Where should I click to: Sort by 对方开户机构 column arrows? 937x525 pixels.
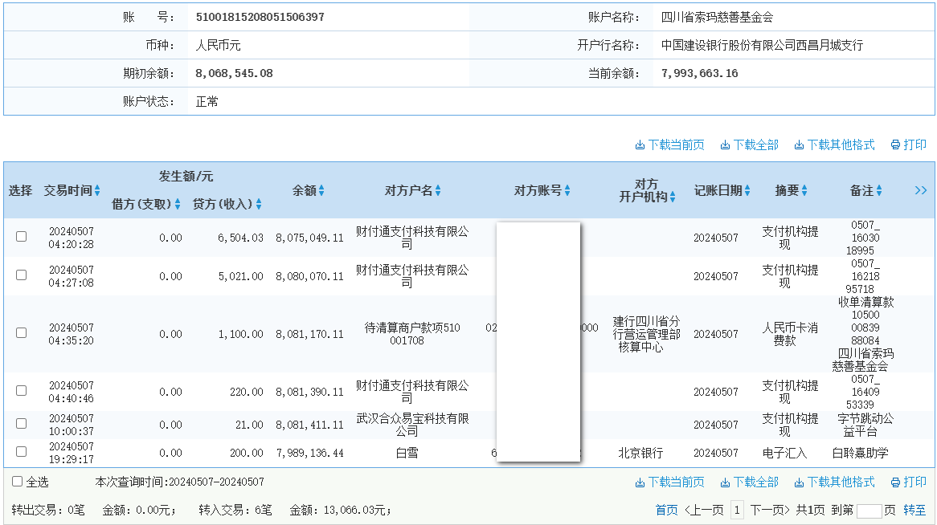pyautogui.click(x=673, y=197)
